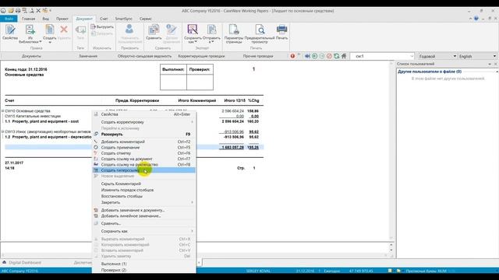Click the Документы bar button
This screenshot has height=280, width=499.
pyautogui.click(x=31, y=56)
